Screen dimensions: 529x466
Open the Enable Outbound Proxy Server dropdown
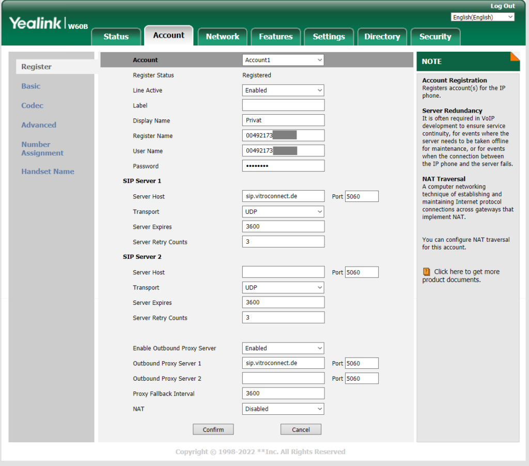283,348
